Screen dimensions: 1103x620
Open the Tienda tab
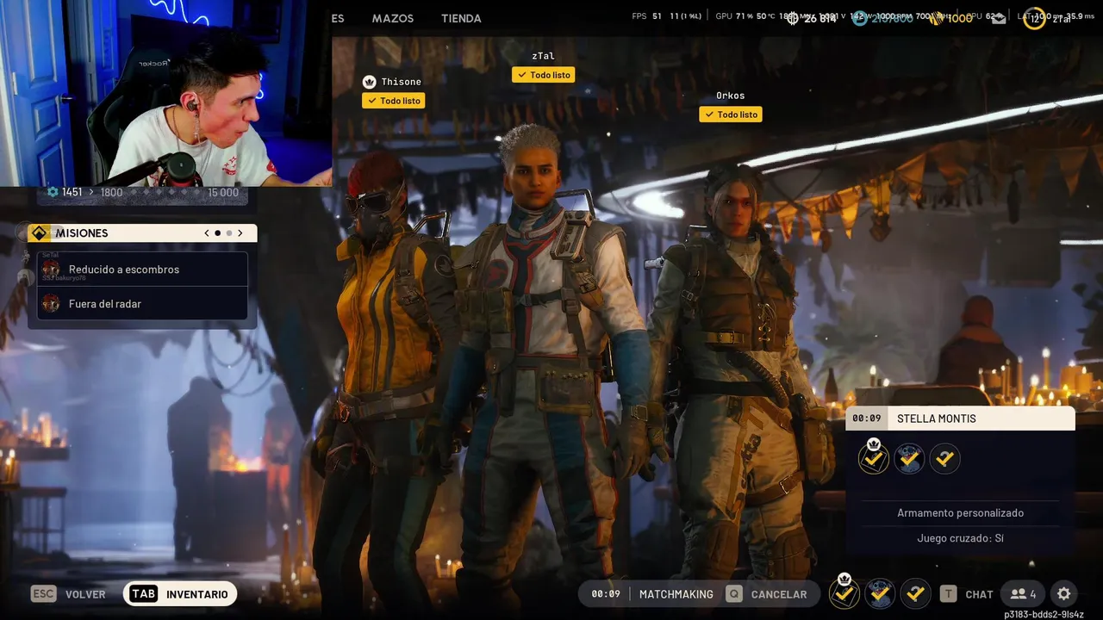pyautogui.click(x=461, y=18)
